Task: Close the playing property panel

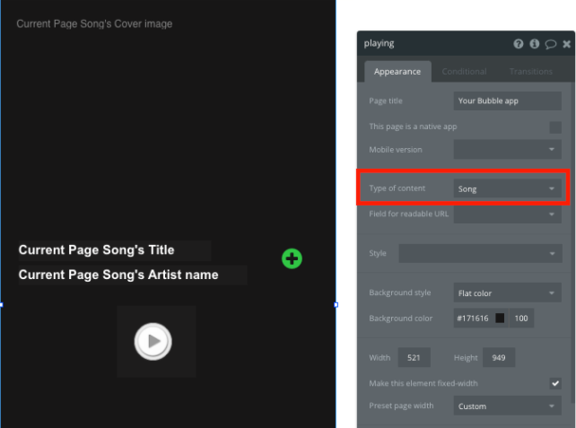Action: click(x=566, y=45)
